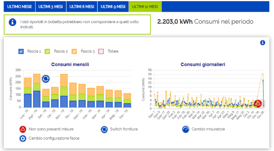Click the info icon at the chart panel corner

click(x=263, y=43)
